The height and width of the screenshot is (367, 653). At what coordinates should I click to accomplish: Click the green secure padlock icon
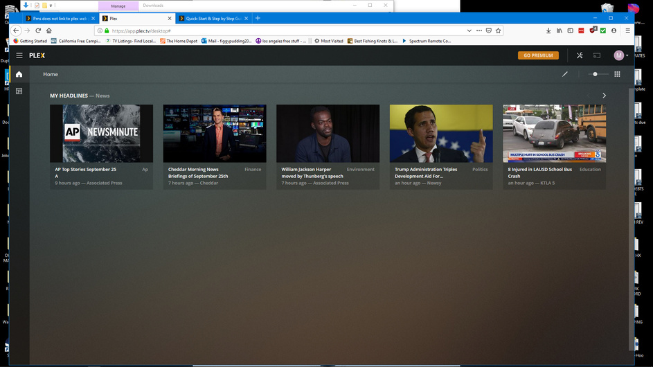(x=107, y=30)
